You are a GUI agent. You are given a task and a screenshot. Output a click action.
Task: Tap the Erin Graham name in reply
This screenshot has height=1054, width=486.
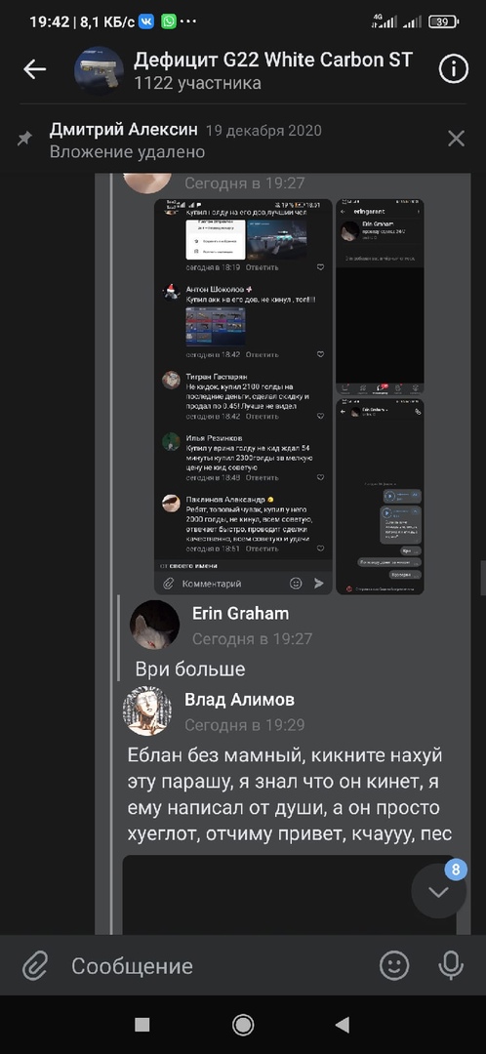pos(241,613)
